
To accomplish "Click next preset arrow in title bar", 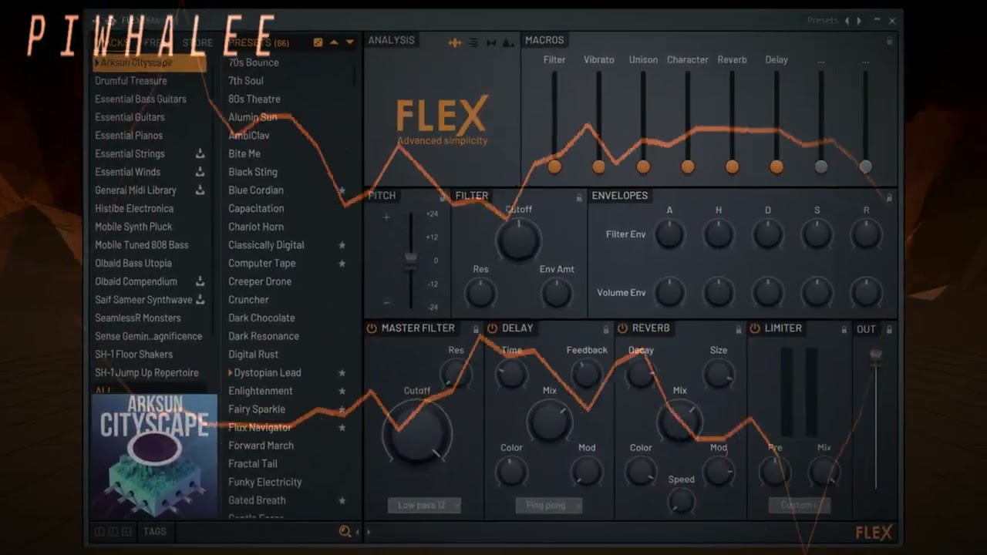I will point(859,21).
